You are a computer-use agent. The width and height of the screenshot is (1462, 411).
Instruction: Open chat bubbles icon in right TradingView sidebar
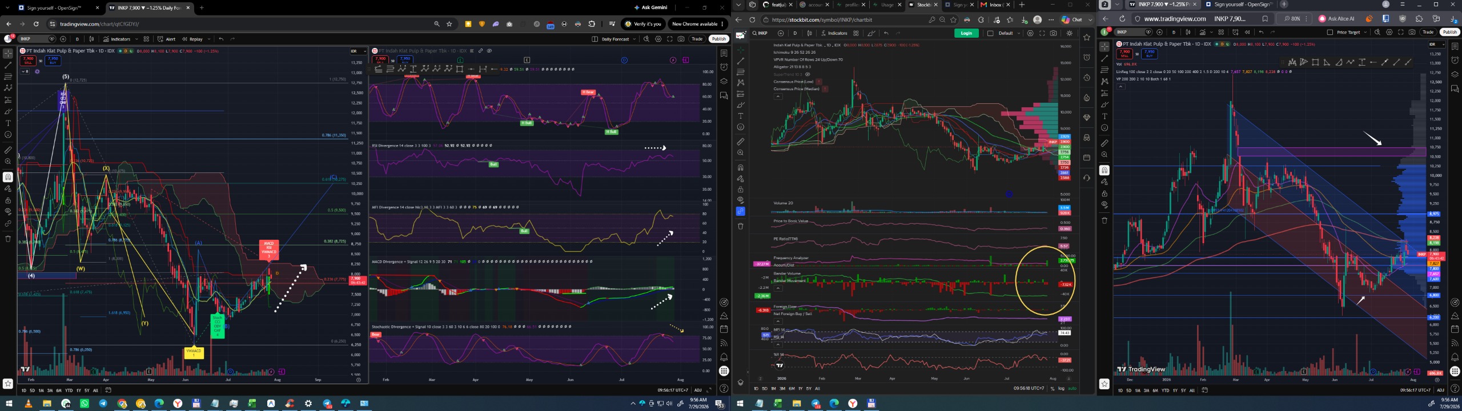1455,89
